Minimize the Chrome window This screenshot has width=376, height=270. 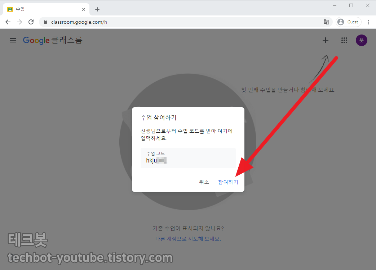pos(335,5)
